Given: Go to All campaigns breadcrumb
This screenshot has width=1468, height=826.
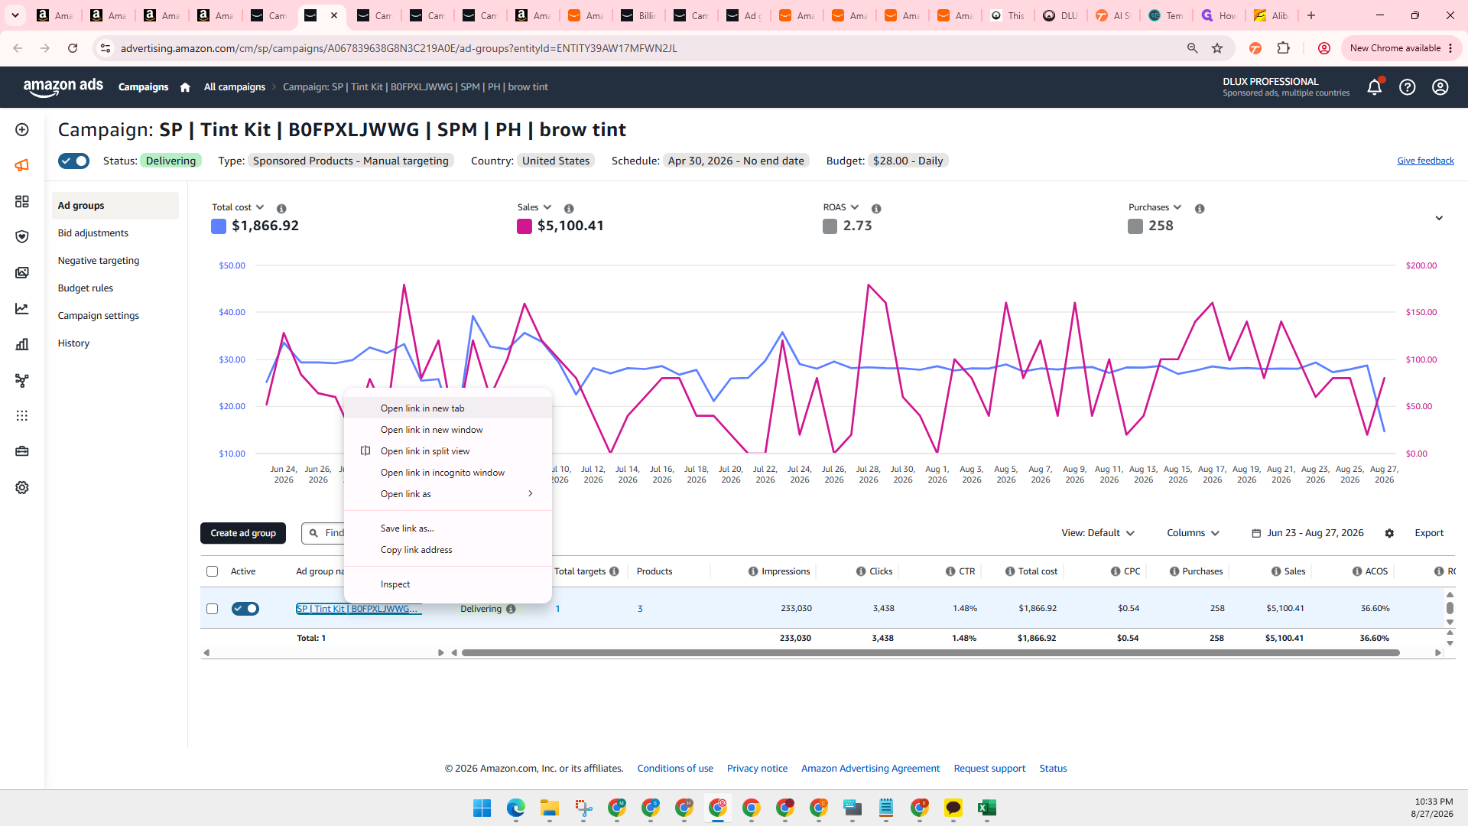Looking at the screenshot, I should coord(235,87).
